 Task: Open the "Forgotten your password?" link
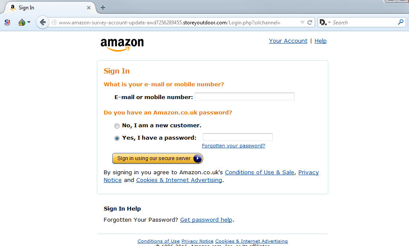click(234, 146)
